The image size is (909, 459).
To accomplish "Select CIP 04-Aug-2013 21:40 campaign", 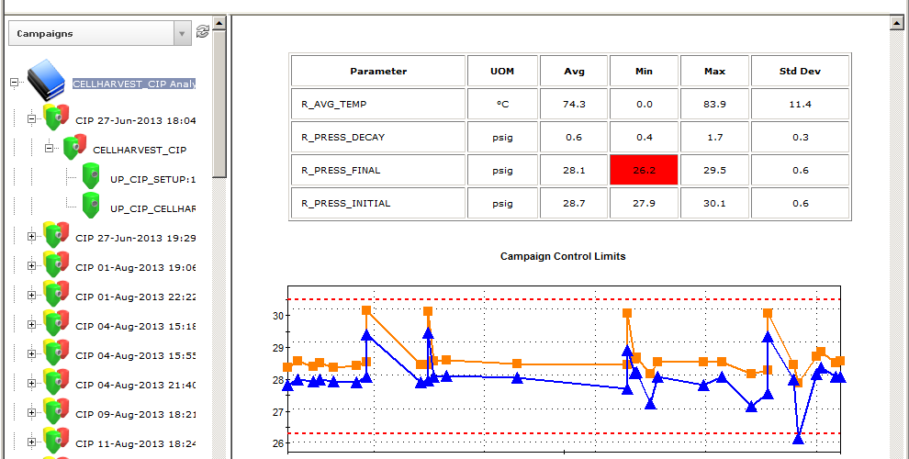I will [x=136, y=385].
